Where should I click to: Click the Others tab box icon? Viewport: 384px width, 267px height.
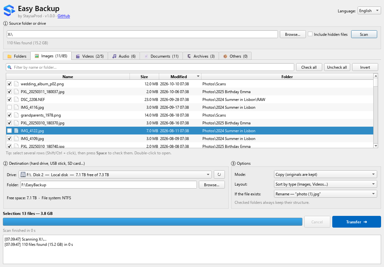point(225,56)
